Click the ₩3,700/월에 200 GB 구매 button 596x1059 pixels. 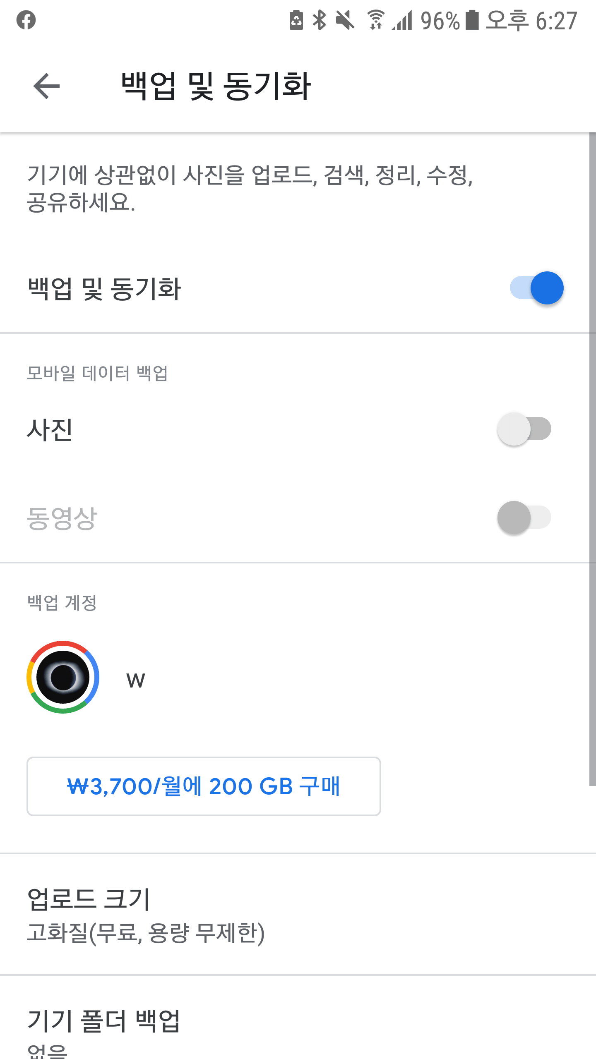click(x=204, y=786)
